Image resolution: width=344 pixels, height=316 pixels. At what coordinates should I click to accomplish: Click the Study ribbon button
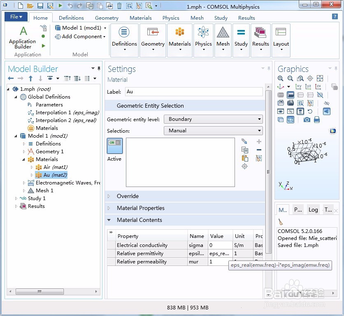241,40
